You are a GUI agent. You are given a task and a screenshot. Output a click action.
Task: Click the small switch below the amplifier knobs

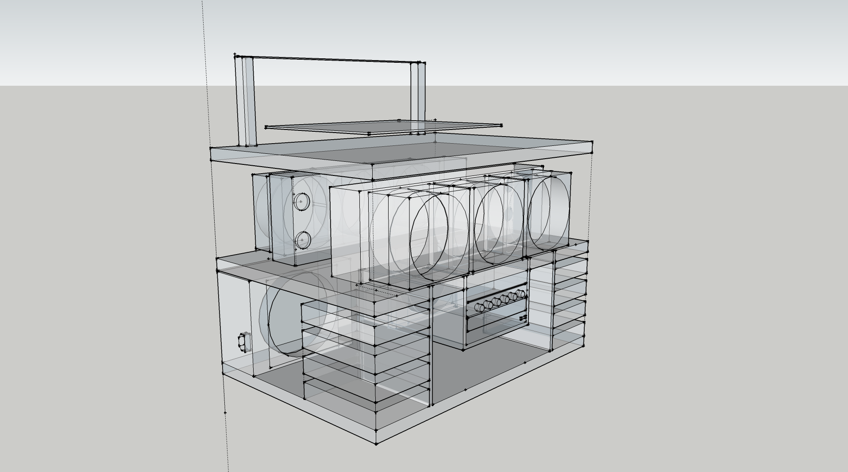click(x=523, y=318)
